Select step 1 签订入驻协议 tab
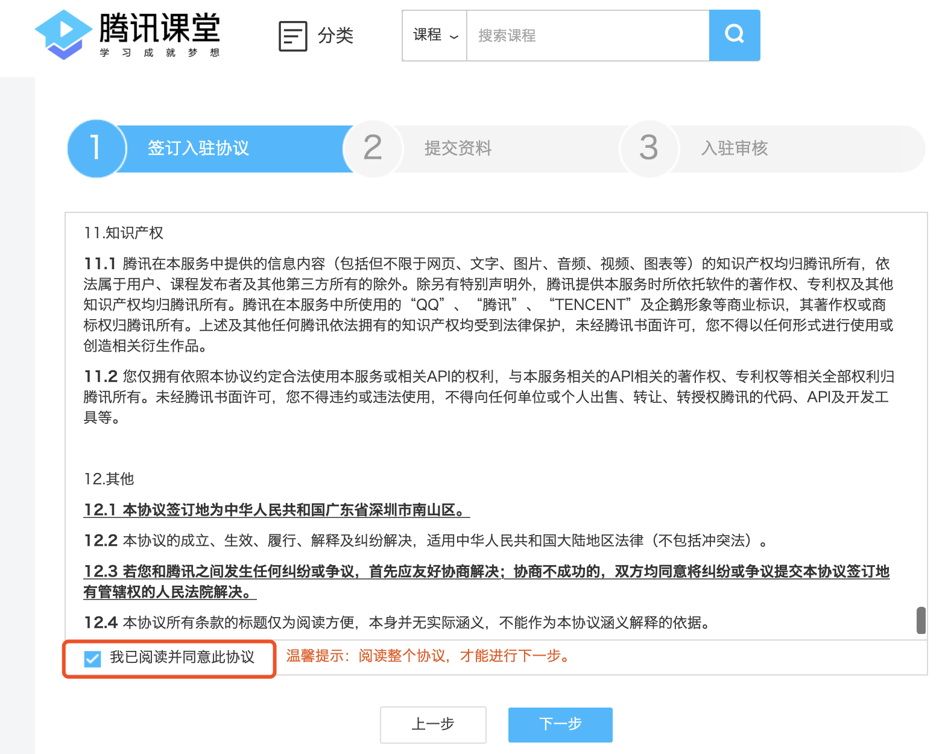The image size is (948, 754). click(x=210, y=148)
